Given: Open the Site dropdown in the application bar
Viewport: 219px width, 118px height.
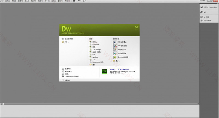Looking at the screenshot, I should [x=84, y=1].
